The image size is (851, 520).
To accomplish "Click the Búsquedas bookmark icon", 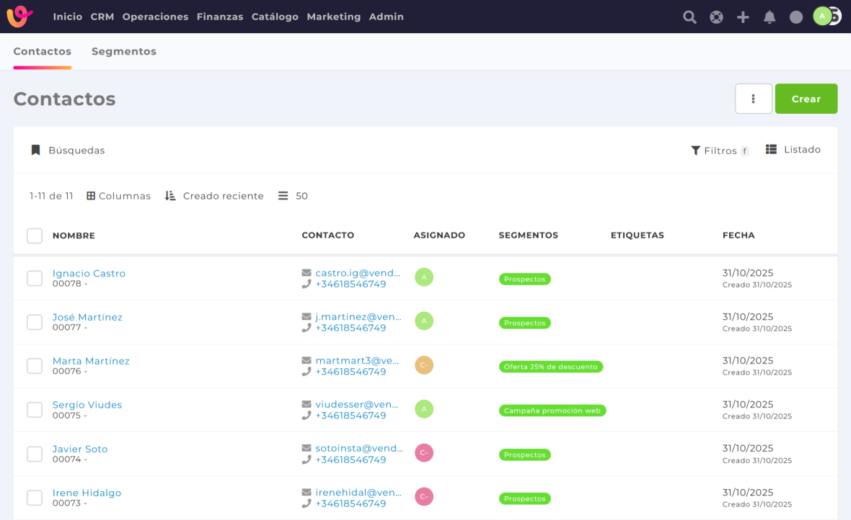I will [x=35, y=151].
